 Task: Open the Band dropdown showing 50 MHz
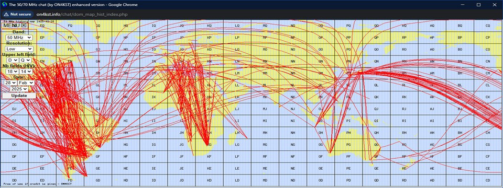pyautogui.click(x=19, y=38)
